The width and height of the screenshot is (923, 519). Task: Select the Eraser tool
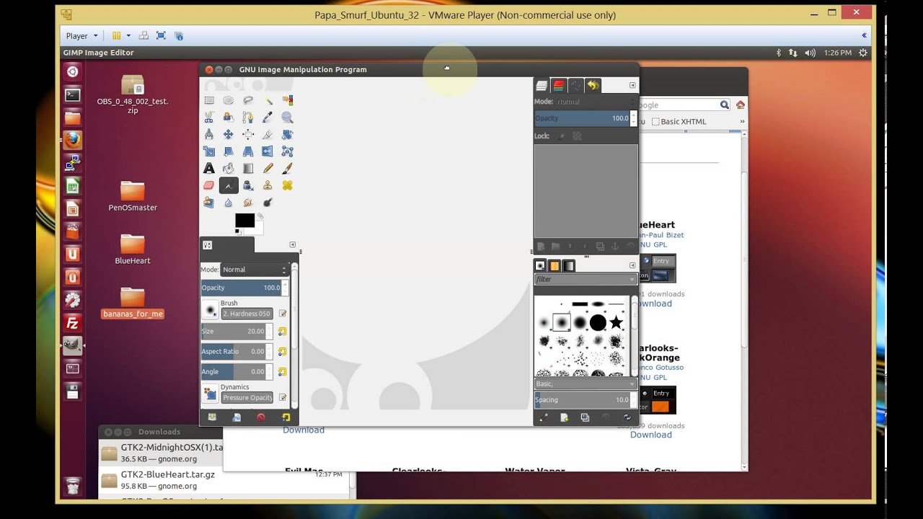[x=209, y=185]
